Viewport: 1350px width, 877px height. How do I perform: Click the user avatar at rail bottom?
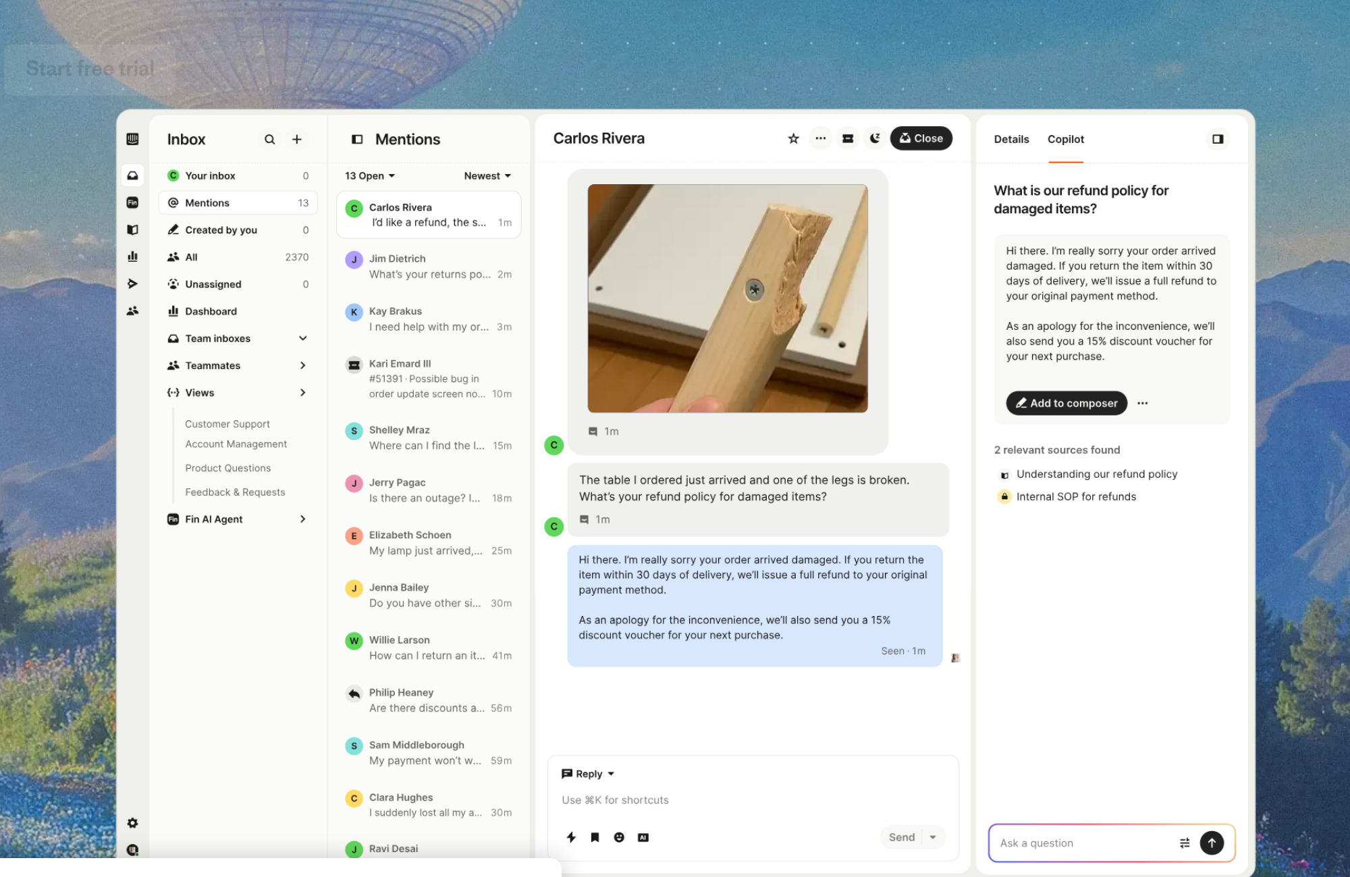tap(132, 850)
